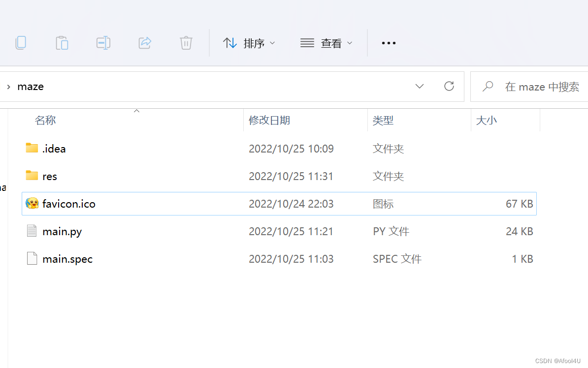Expand the address bar history chevron
The image size is (588, 368).
[x=419, y=87]
